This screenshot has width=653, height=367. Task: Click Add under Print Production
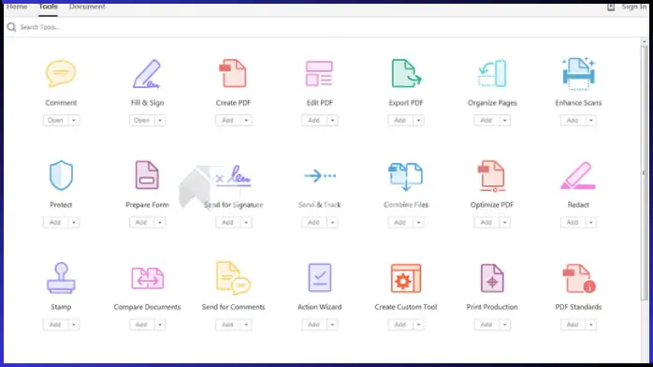coord(486,325)
